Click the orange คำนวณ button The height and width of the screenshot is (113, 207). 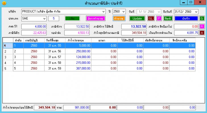pyautogui.click(x=119, y=19)
